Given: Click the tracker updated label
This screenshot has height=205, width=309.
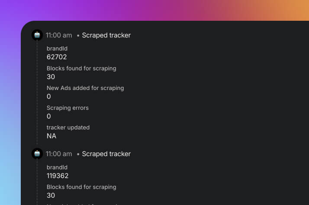Looking at the screenshot, I should [68, 128].
